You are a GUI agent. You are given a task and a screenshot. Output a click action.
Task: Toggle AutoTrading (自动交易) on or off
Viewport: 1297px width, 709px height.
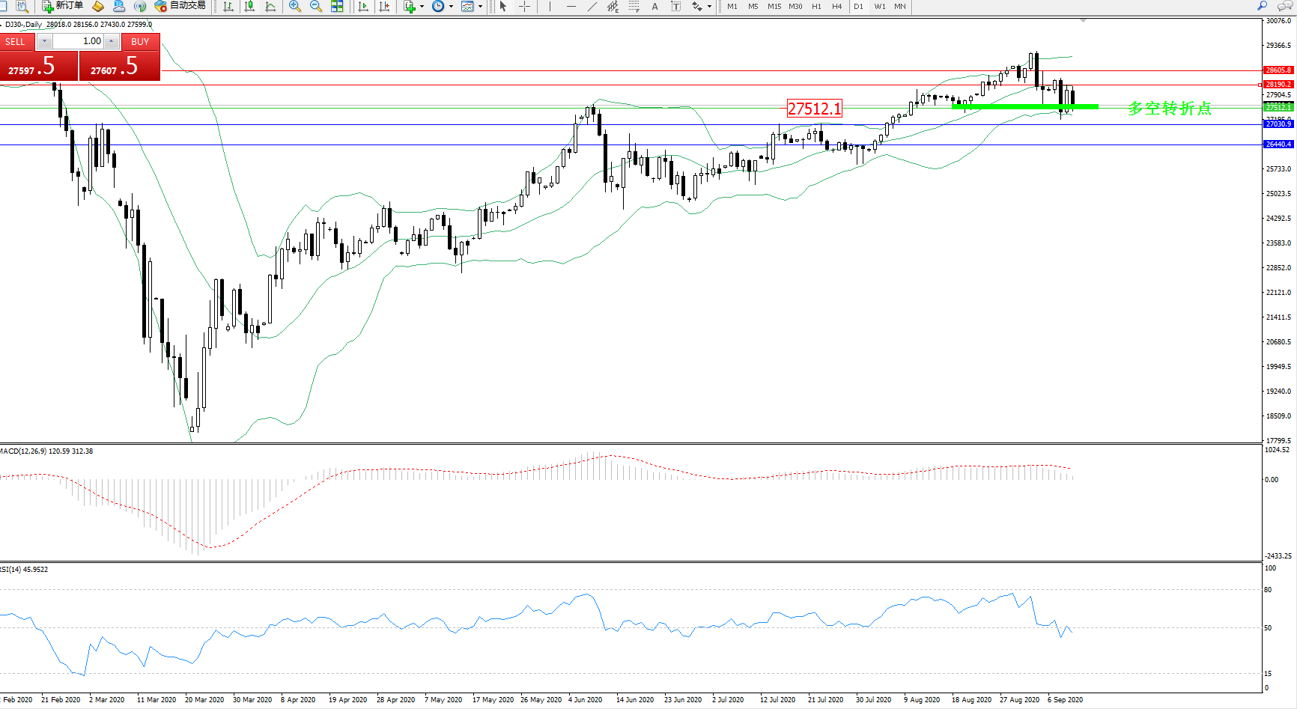(180, 6)
